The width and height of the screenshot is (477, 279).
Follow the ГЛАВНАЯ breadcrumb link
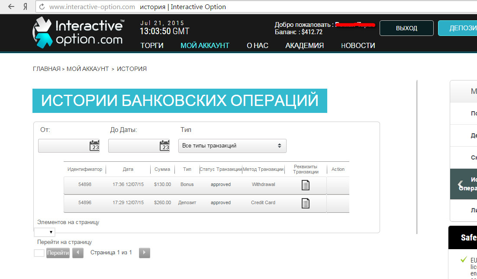click(x=47, y=69)
